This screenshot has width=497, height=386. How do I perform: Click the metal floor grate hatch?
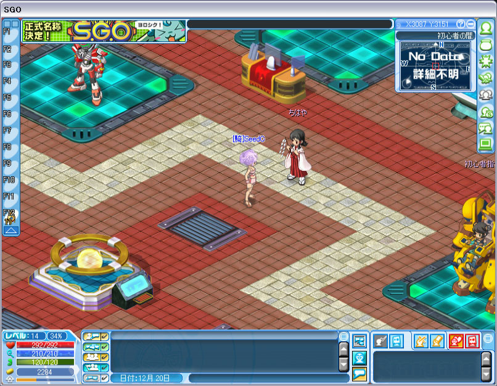pos(202,228)
